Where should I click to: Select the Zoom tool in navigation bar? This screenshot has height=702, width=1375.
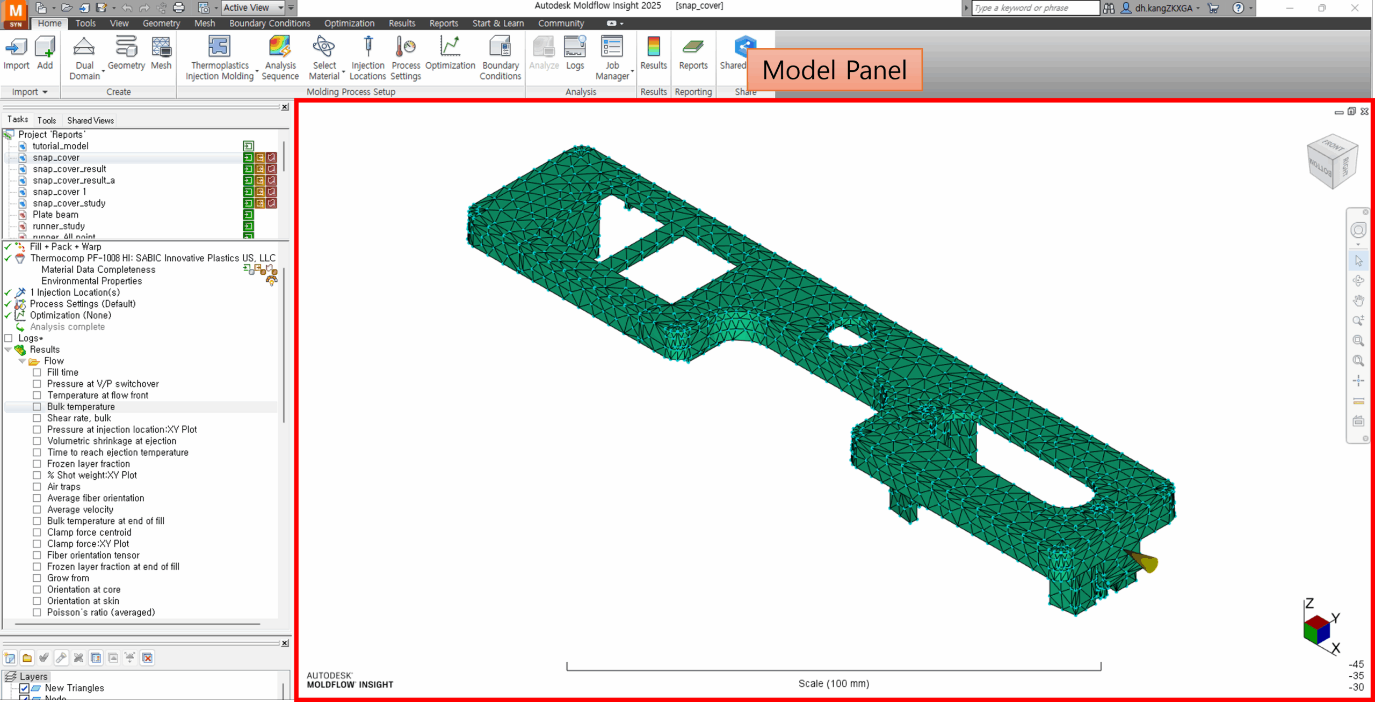click(x=1358, y=320)
